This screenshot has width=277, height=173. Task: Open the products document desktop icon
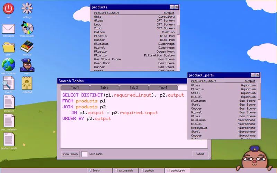pos(9,102)
